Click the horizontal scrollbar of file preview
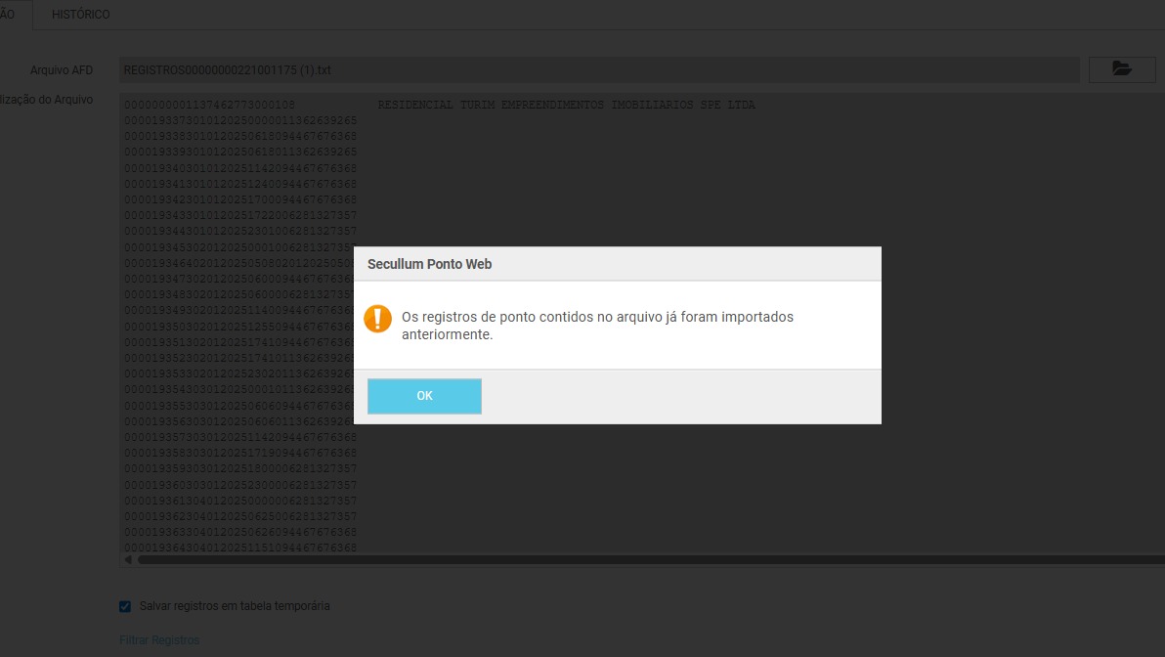This screenshot has height=657, width=1165. [x=651, y=559]
